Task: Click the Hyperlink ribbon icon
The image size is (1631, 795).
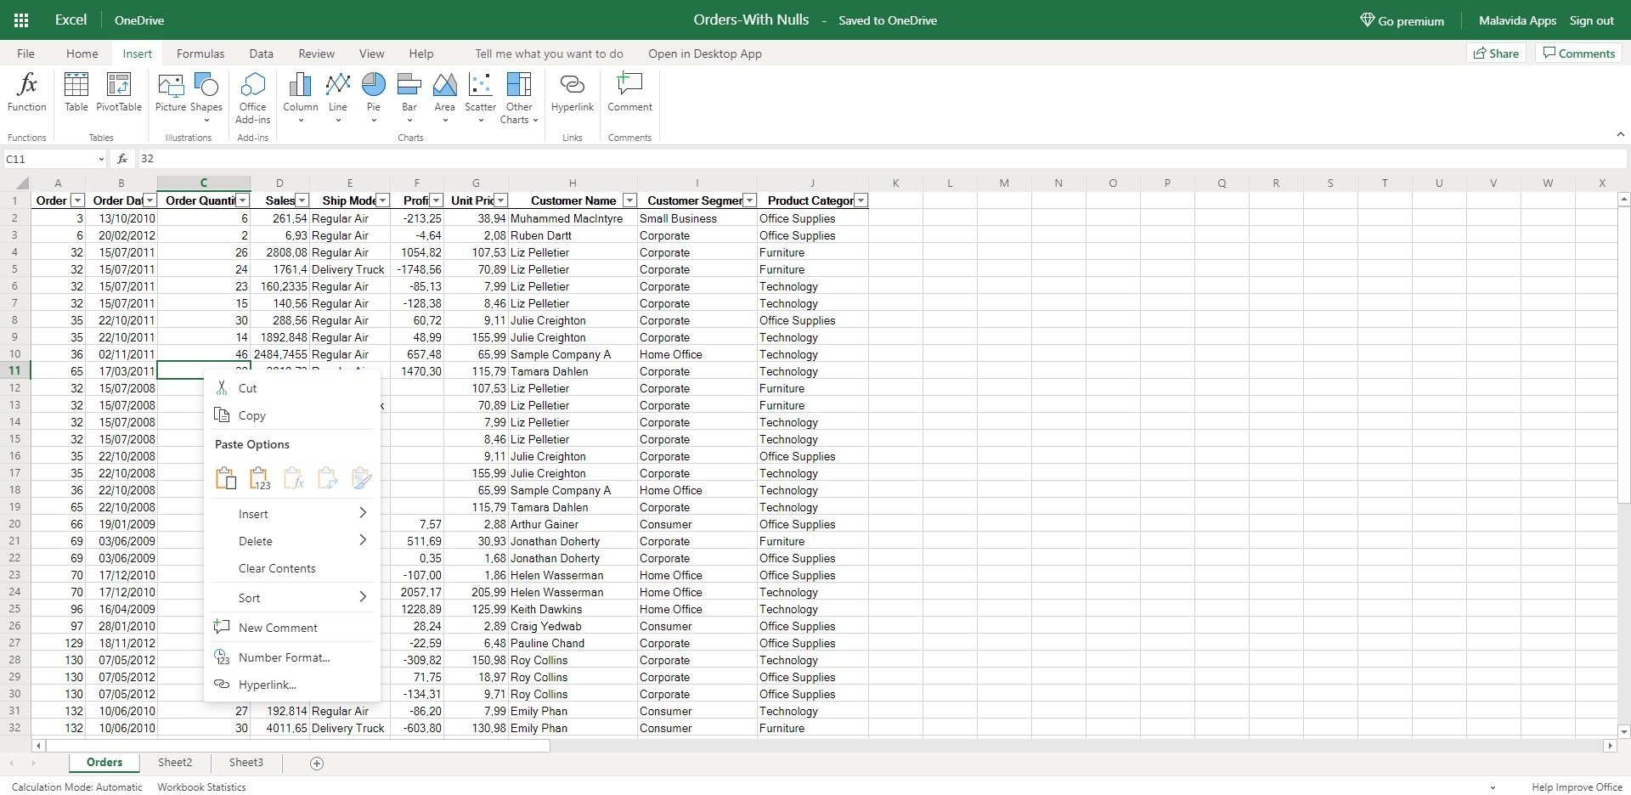Action: pyautogui.click(x=573, y=93)
